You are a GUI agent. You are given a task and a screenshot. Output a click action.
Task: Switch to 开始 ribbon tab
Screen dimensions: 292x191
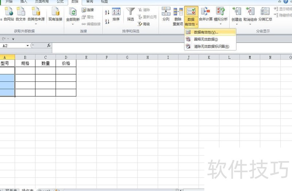9,1
